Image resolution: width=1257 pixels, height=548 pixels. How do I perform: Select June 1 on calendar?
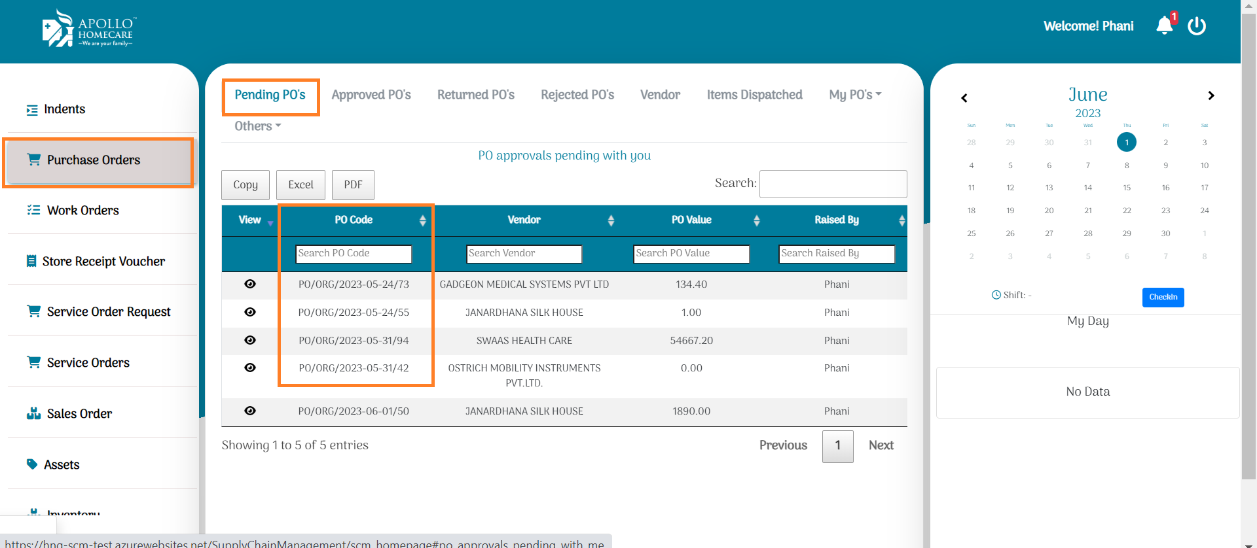pyautogui.click(x=1127, y=142)
